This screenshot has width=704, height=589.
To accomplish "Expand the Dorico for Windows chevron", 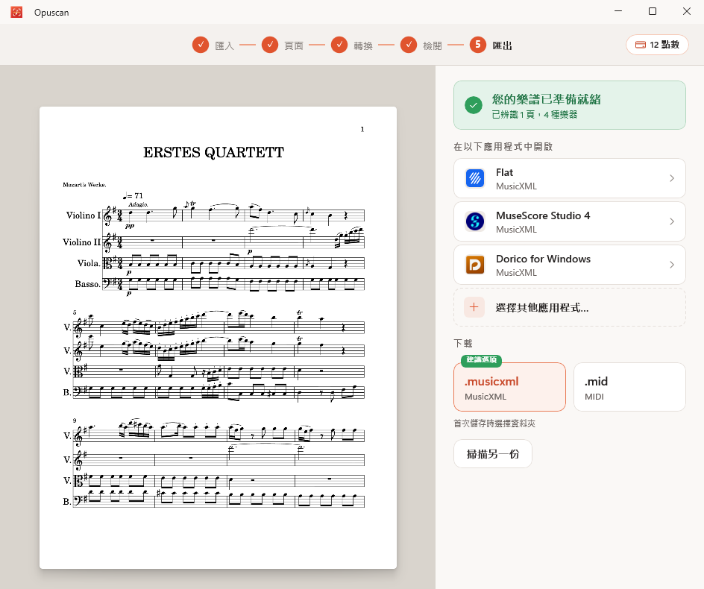I will (672, 265).
